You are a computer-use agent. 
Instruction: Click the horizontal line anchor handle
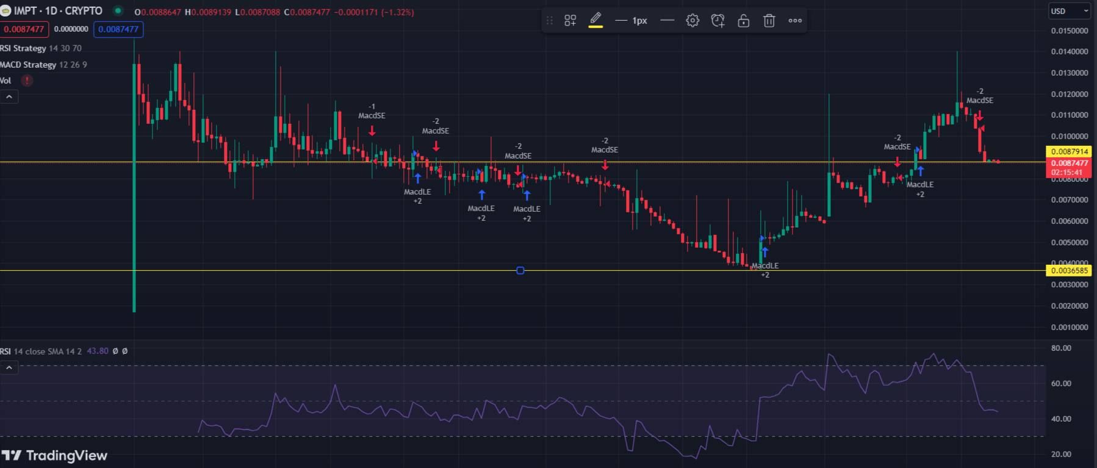click(520, 270)
